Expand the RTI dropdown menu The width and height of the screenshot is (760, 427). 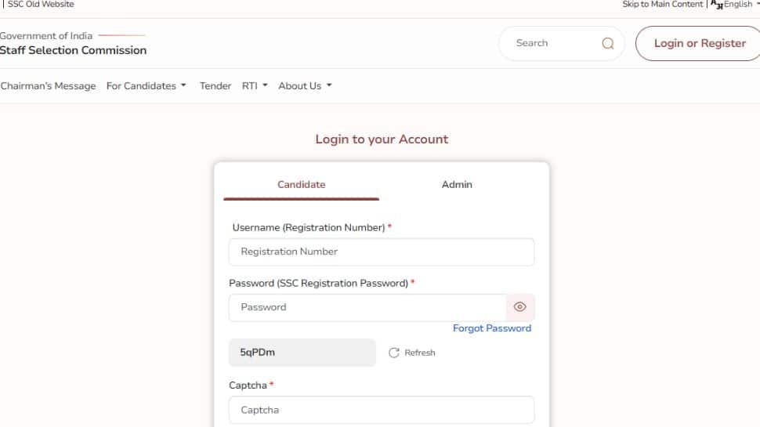255,85
